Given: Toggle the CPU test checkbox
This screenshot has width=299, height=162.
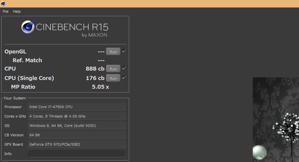Looking at the screenshot, I should (x=124, y=68).
